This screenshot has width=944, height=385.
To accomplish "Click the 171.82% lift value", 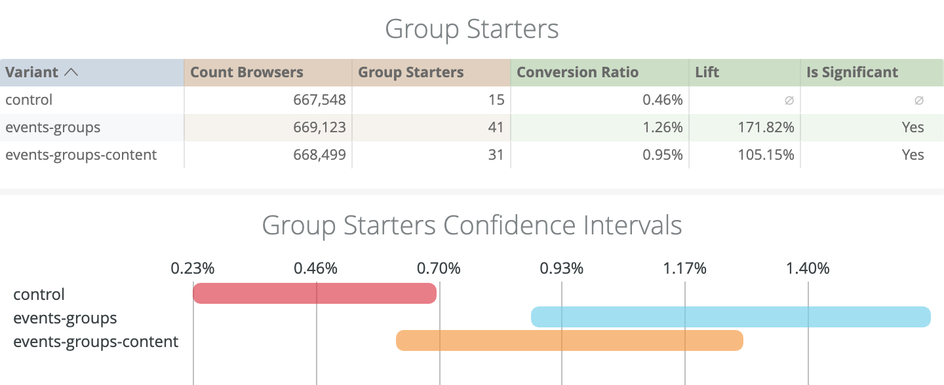I will point(764,128).
